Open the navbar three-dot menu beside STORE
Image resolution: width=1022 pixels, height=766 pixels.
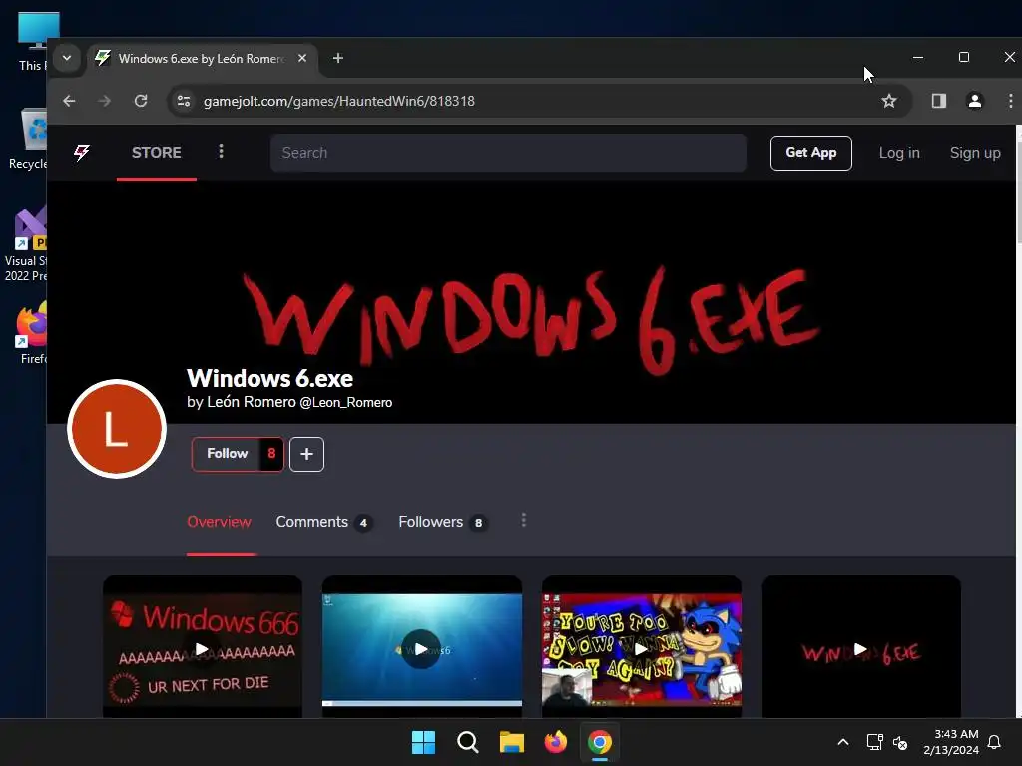221,152
